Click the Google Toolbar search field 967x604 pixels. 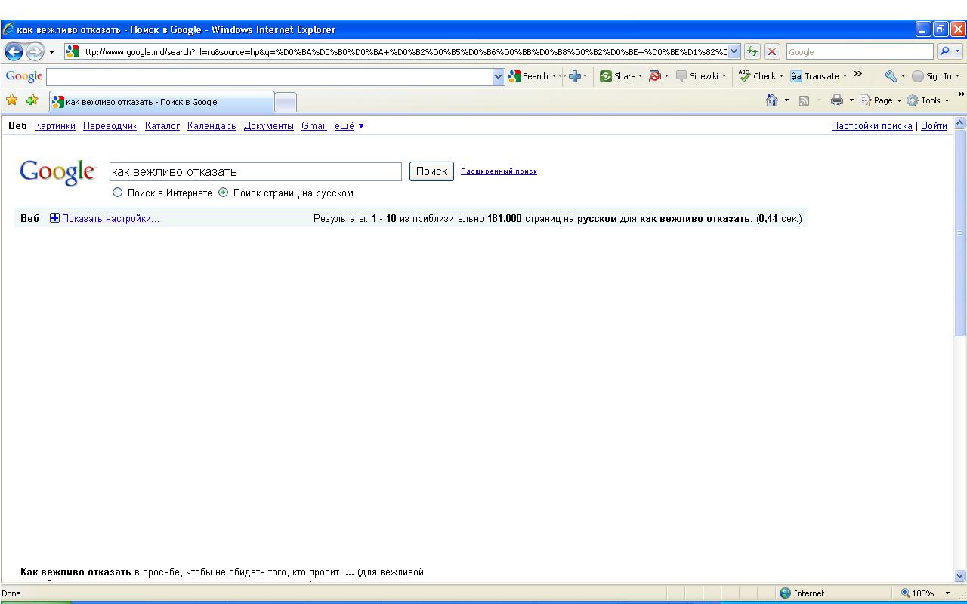pyautogui.click(x=270, y=76)
